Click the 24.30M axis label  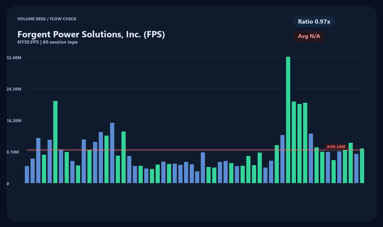(x=14, y=89)
